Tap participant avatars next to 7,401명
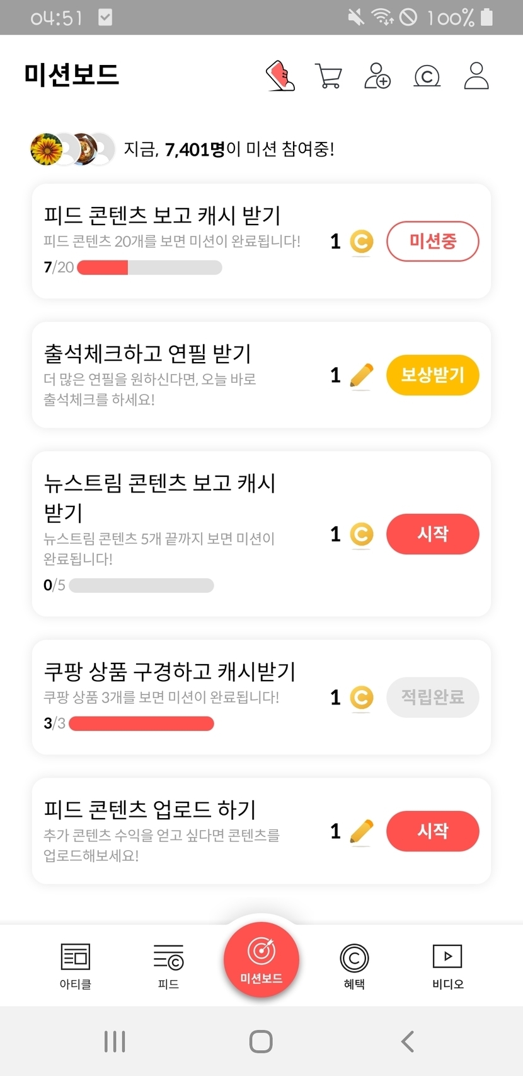Viewport: 523px width, 1076px height. click(72, 149)
